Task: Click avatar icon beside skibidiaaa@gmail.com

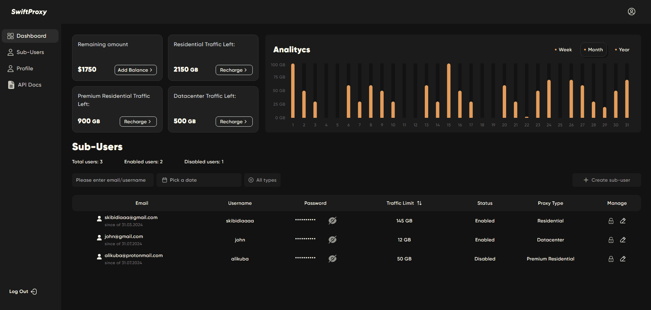Action: click(x=99, y=219)
